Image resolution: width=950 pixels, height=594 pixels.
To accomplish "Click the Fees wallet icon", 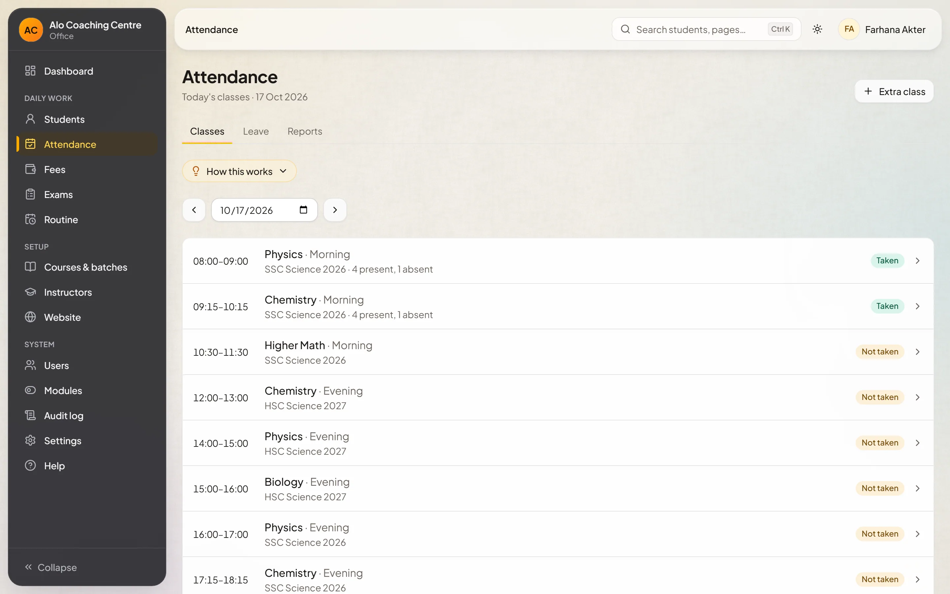I will pyautogui.click(x=30, y=169).
